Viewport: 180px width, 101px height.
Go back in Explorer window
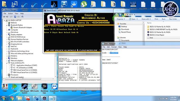(117, 15)
